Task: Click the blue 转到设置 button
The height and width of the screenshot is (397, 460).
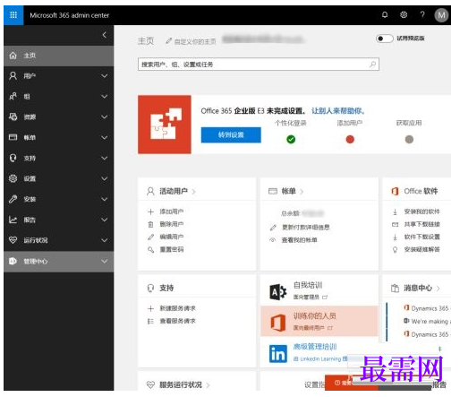Action: click(231, 135)
